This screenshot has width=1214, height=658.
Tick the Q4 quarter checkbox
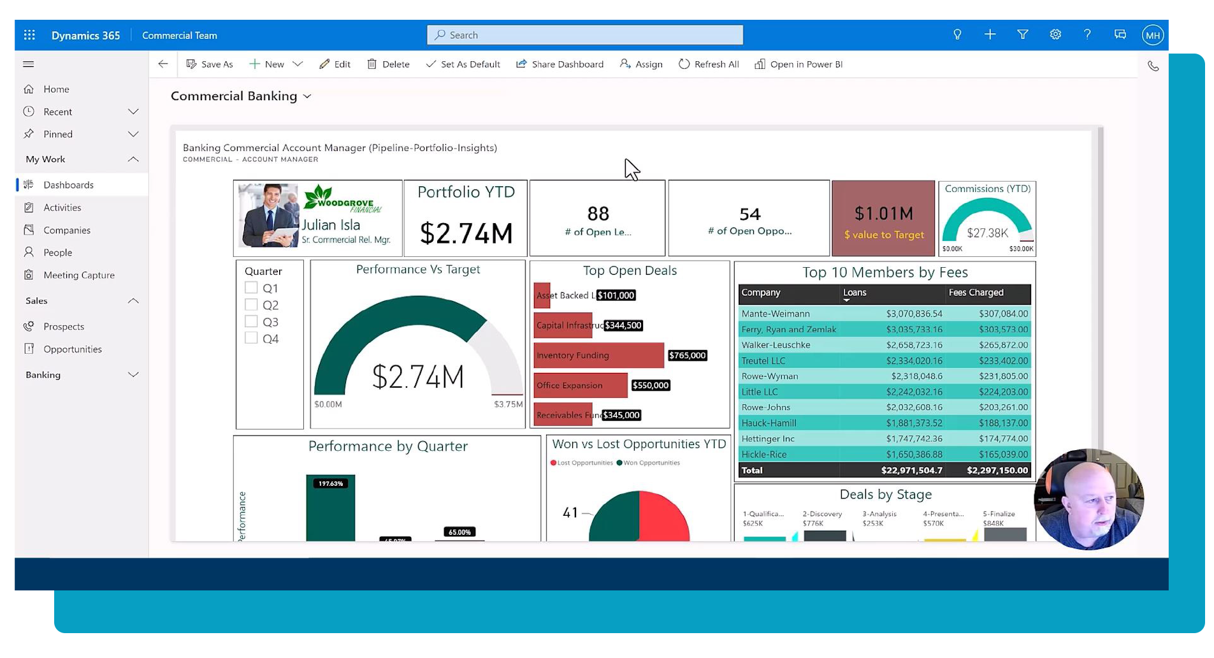(x=251, y=339)
